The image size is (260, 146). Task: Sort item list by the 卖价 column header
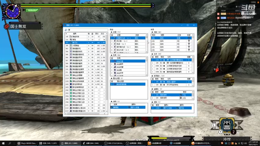coord(97,34)
